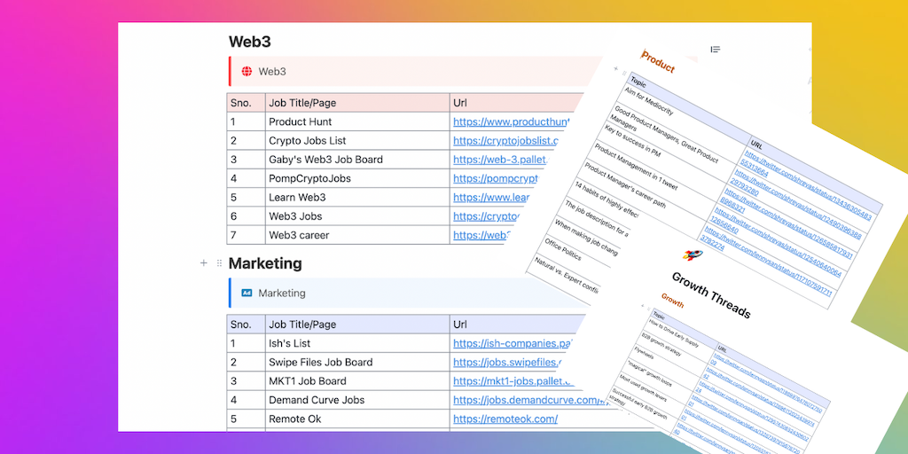Image resolution: width=908 pixels, height=454 pixels.
Task: Open the Learn Web3 URL link
Action: pyautogui.click(x=491, y=198)
